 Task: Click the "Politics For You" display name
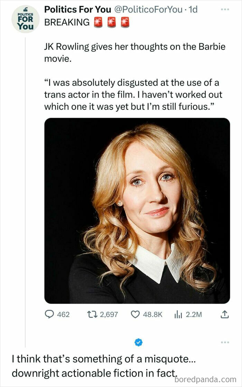(x=77, y=9)
